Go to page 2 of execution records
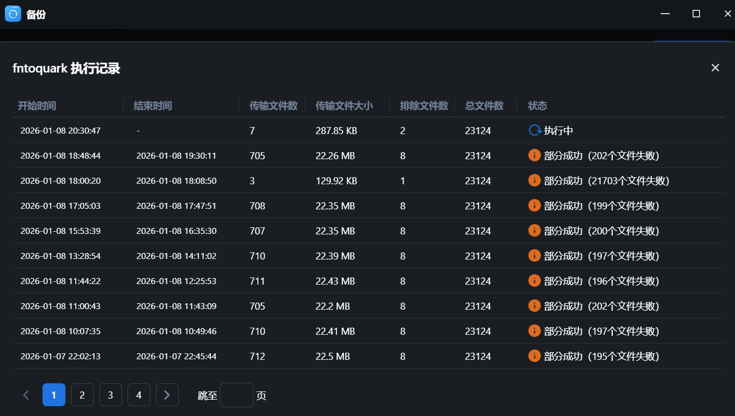This screenshot has width=735, height=416. pyautogui.click(x=82, y=395)
